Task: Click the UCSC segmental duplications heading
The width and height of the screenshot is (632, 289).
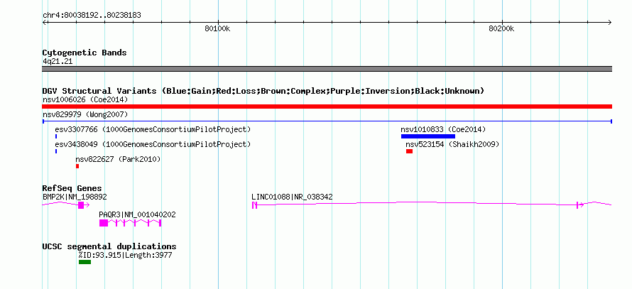Action: (x=109, y=246)
